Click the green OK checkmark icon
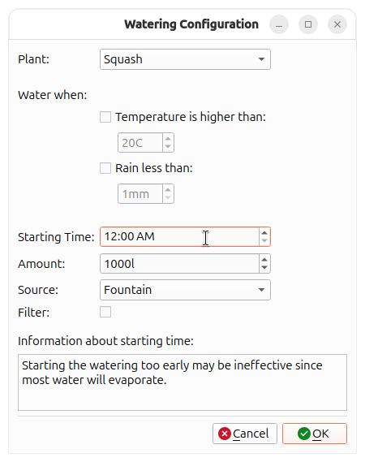The image size is (365, 462). pos(304,434)
